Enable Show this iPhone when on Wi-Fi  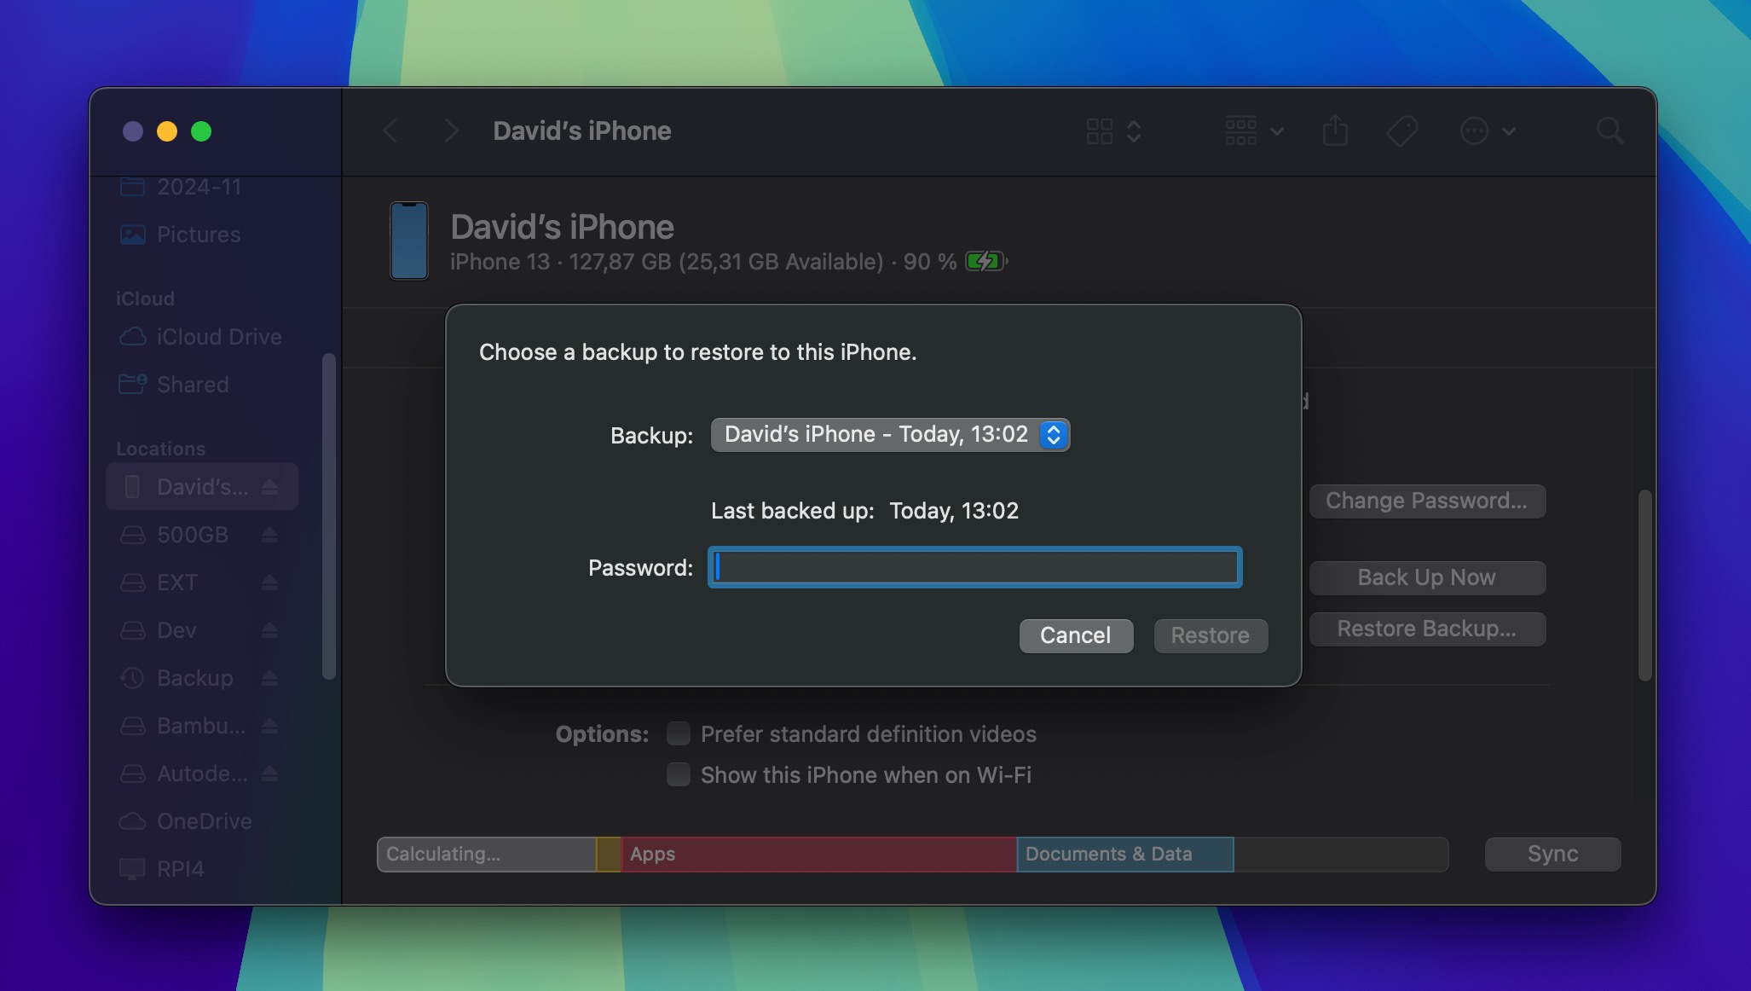pyautogui.click(x=677, y=774)
